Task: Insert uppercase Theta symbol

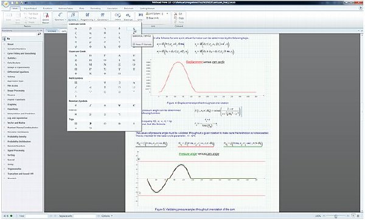Action: coord(105,60)
